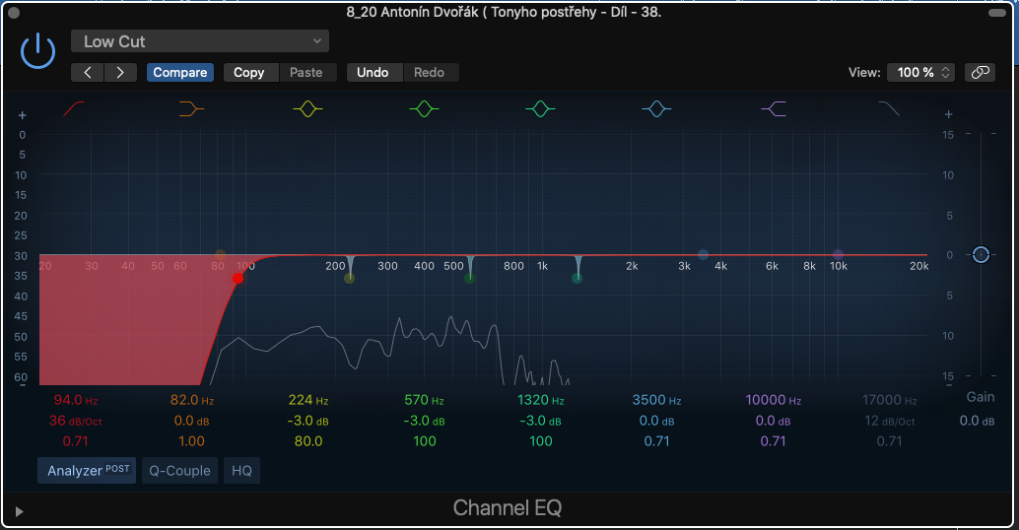The width and height of the screenshot is (1019, 530).
Task: Click the link chain icon button
Action: [979, 72]
